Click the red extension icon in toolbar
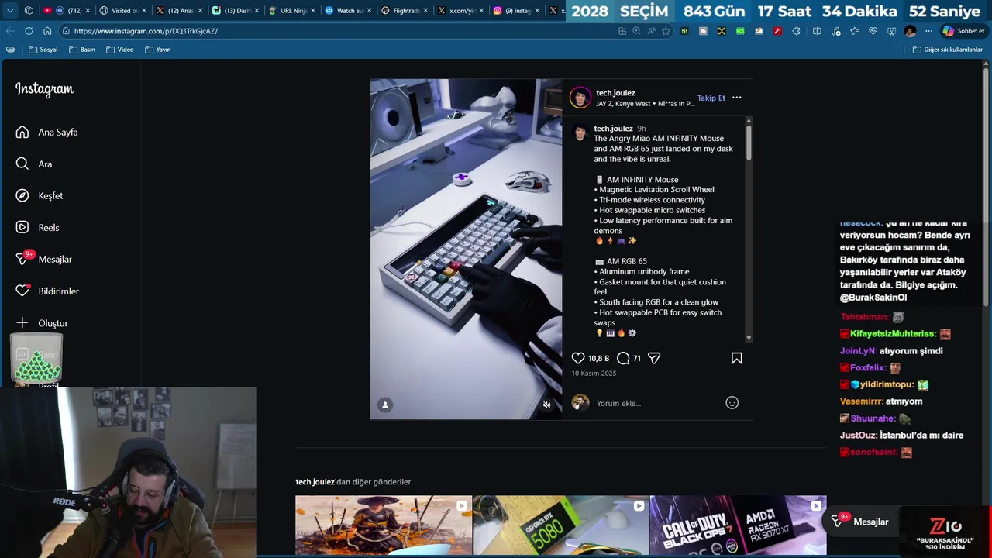The width and height of the screenshot is (992, 558). click(x=777, y=31)
